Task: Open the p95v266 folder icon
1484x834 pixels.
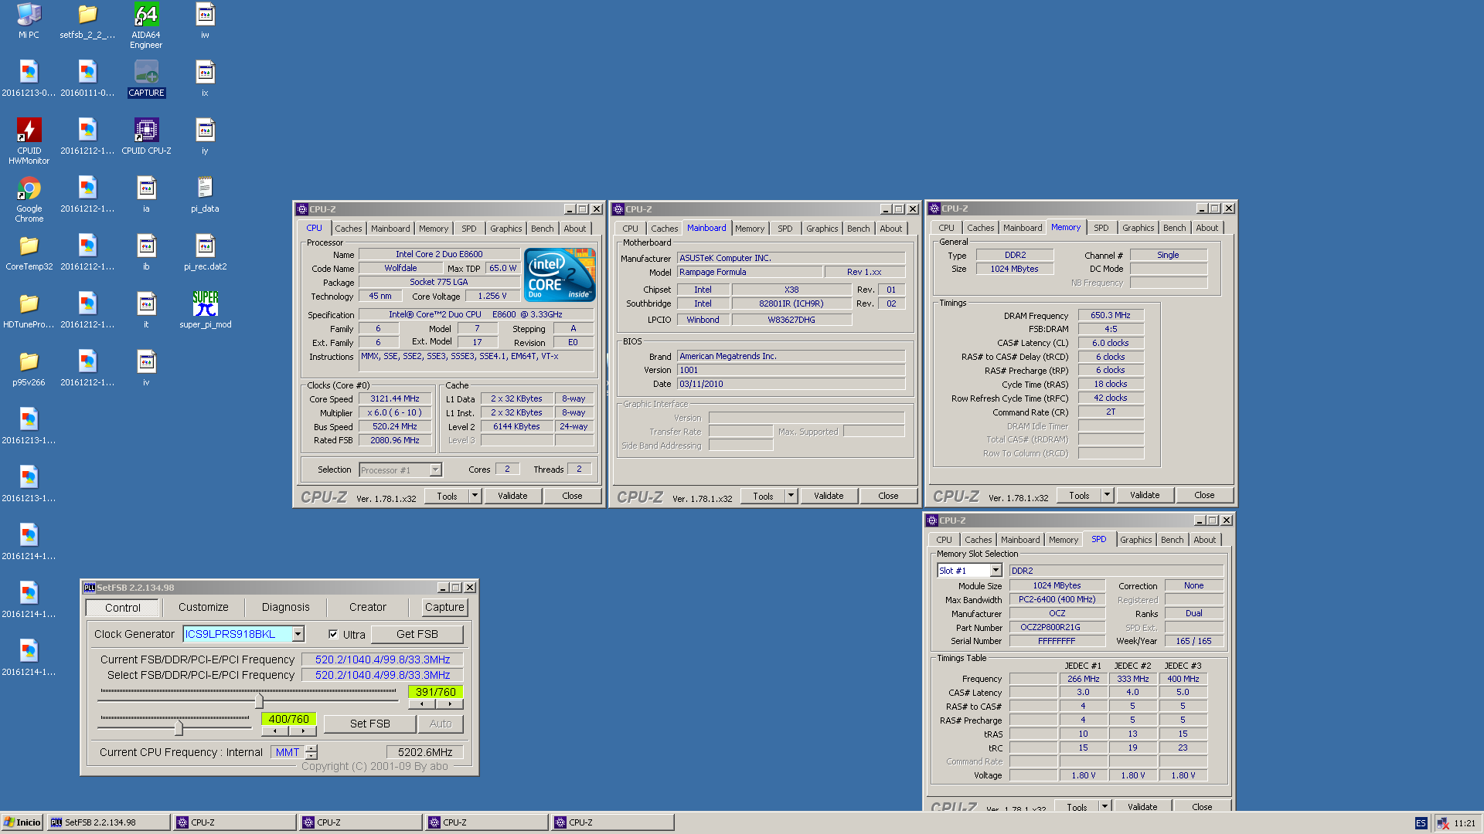Action: tap(29, 368)
